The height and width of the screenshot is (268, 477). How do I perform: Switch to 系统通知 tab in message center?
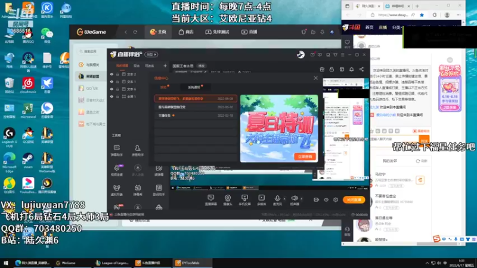pyautogui.click(x=194, y=87)
